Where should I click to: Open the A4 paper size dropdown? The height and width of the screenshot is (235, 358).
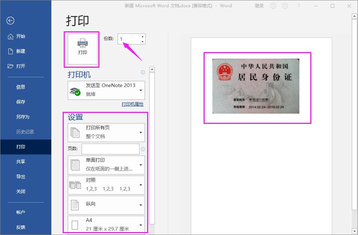pyautogui.click(x=141, y=225)
